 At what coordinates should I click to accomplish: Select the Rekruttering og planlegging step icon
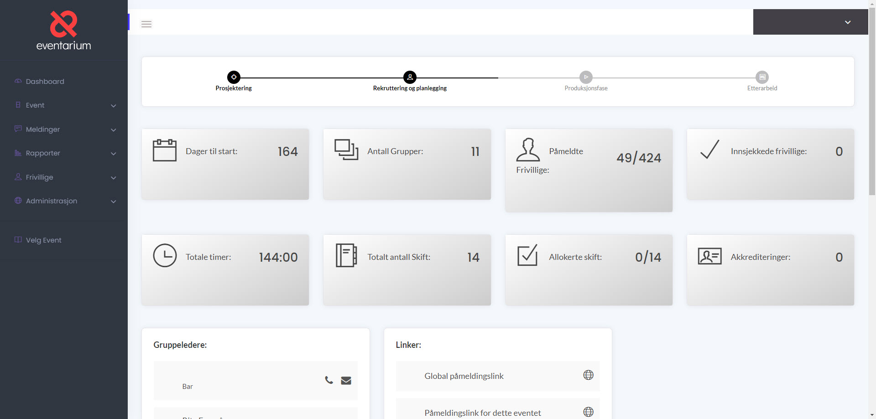[x=410, y=77]
